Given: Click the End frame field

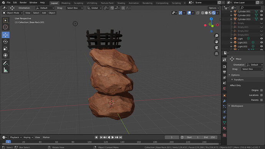Looking at the screenshot, I should [x=209, y=137].
